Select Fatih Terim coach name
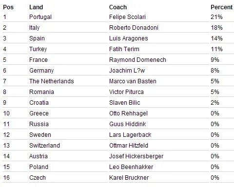Viewport: 234px width, 187px height. coord(124,49)
